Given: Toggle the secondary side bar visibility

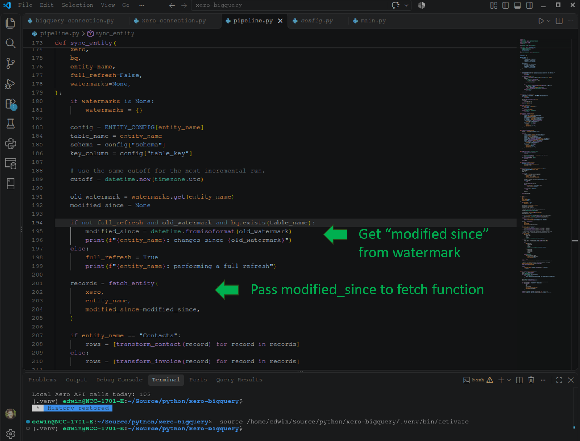Looking at the screenshot, I should [x=529, y=5].
